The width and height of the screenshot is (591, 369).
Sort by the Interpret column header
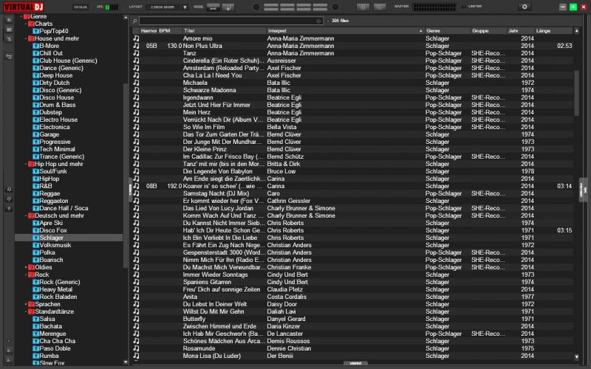[x=345, y=31]
